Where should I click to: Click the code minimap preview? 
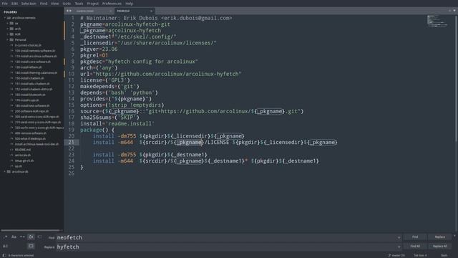click(x=437, y=21)
